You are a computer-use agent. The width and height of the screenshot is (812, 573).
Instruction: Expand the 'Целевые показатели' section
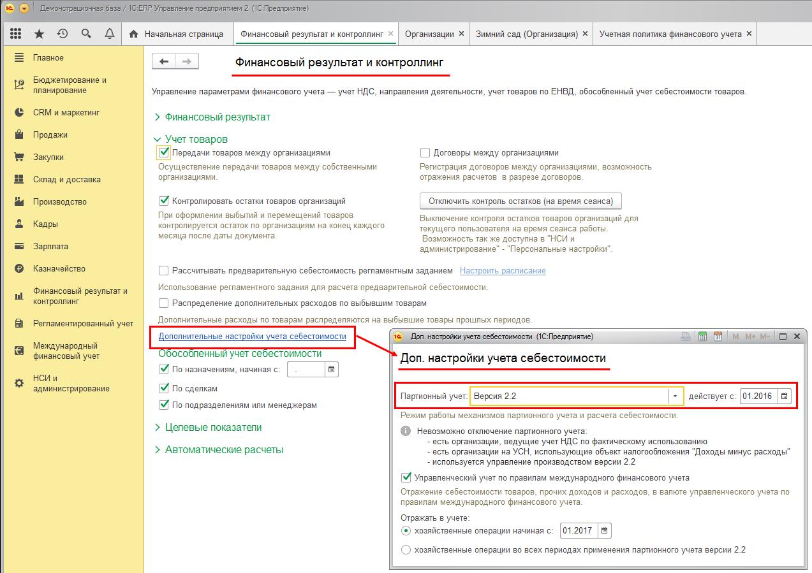click(x=208, y=428)
